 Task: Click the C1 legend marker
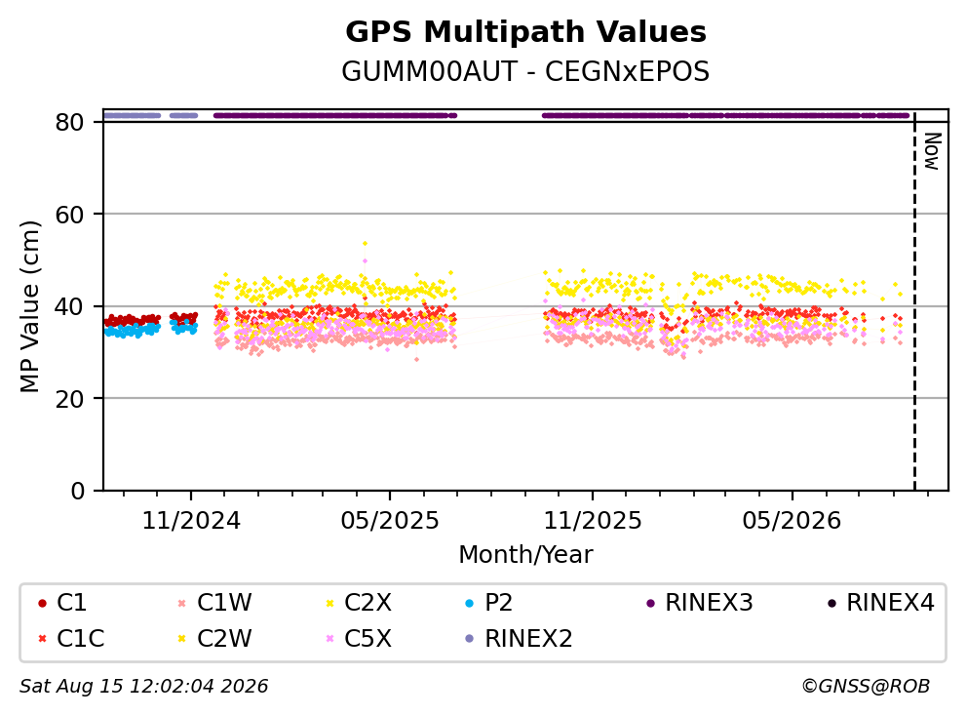coord(42,603)
